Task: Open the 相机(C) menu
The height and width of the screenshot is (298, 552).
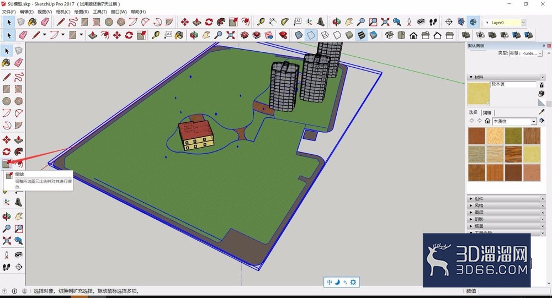Action: (63, 12)
